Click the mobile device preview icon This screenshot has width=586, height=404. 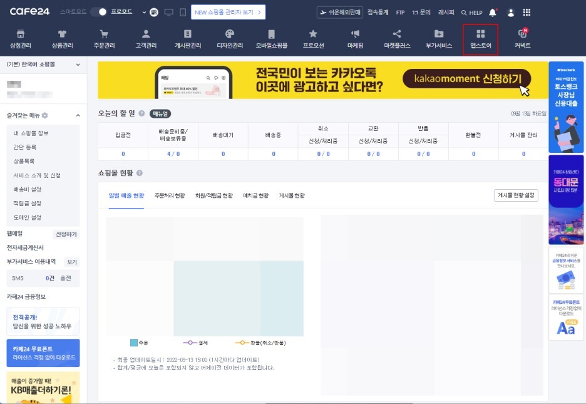pos(183,13)
